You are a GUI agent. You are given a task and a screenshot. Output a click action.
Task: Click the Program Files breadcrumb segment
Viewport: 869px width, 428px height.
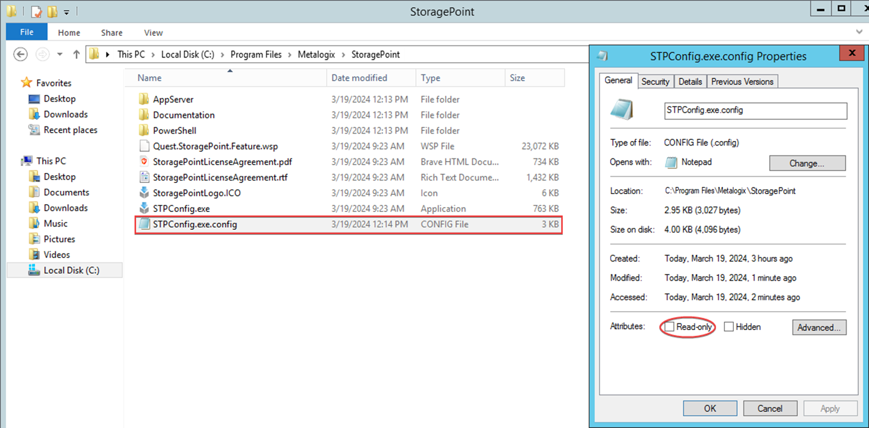[256, 55]
